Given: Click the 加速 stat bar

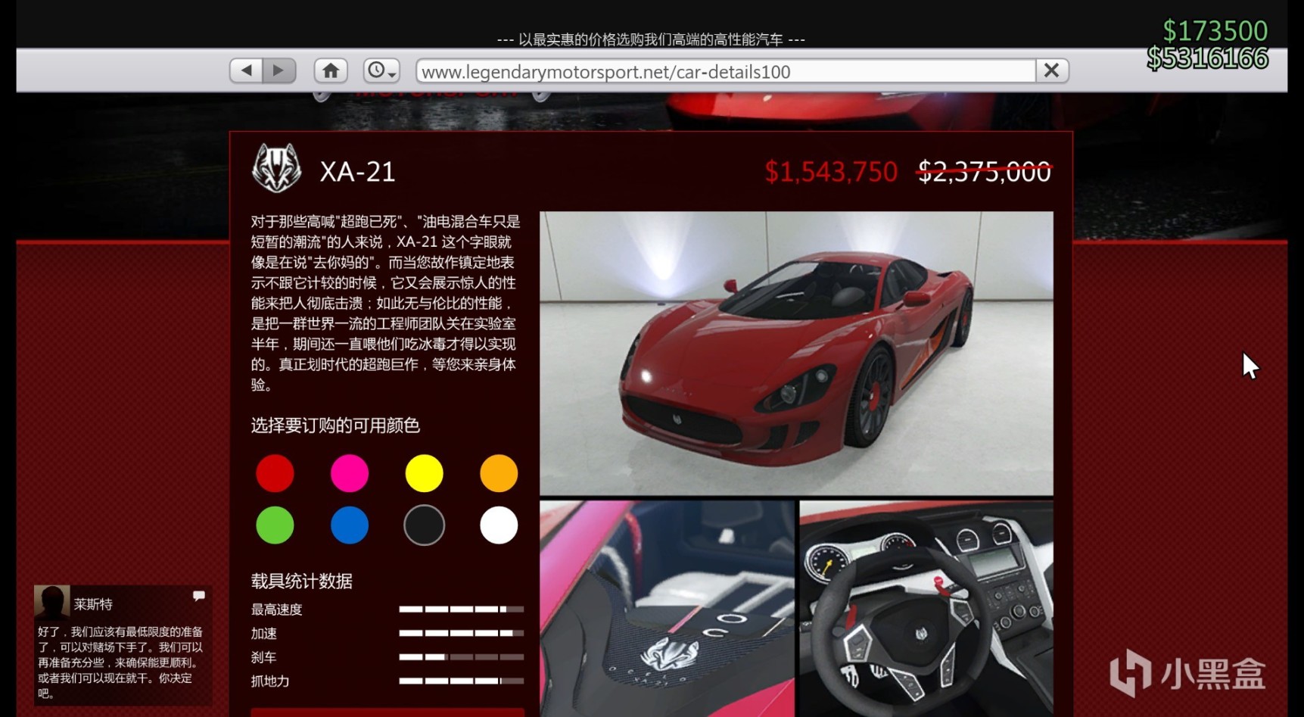Looking at the screenshot, I should (x=462, y=633).
